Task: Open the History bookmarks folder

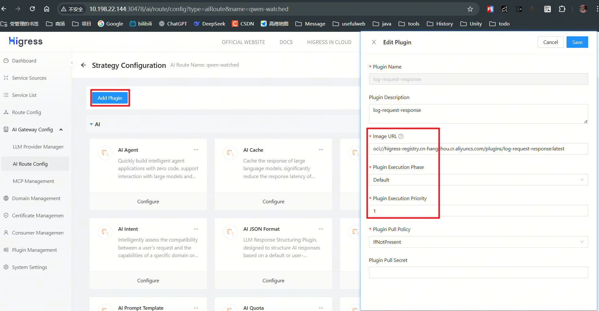Action: [440, 24]
